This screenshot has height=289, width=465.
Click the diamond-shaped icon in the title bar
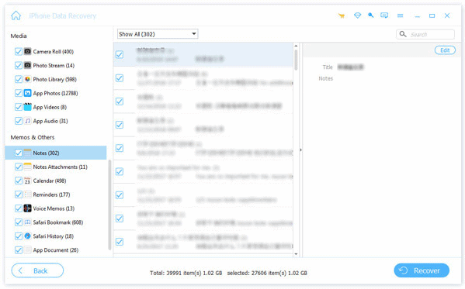(358, 15)
